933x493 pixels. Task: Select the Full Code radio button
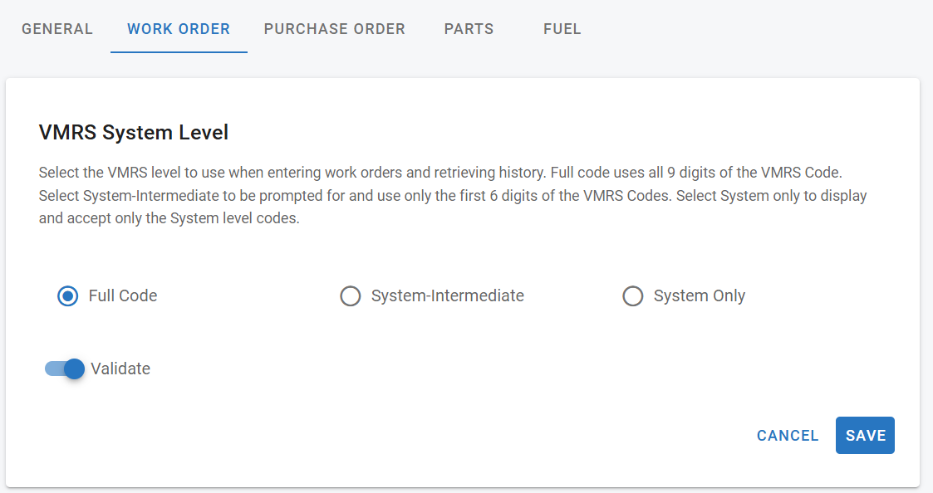68,296
